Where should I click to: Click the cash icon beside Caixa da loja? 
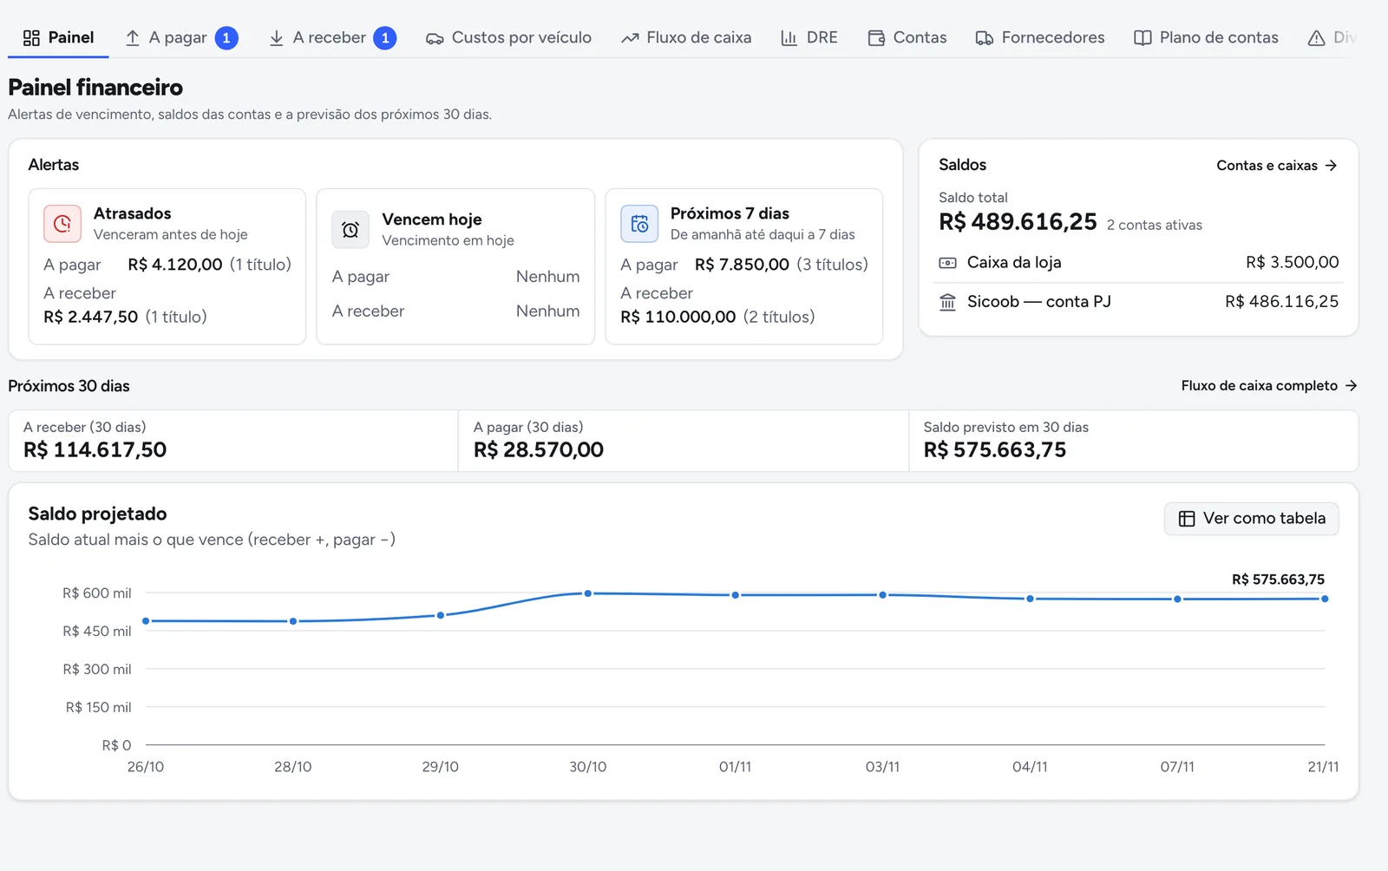pos(948,263)
